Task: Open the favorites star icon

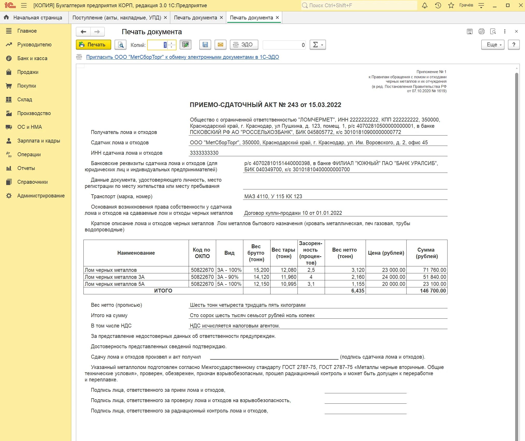Action: 451,5
